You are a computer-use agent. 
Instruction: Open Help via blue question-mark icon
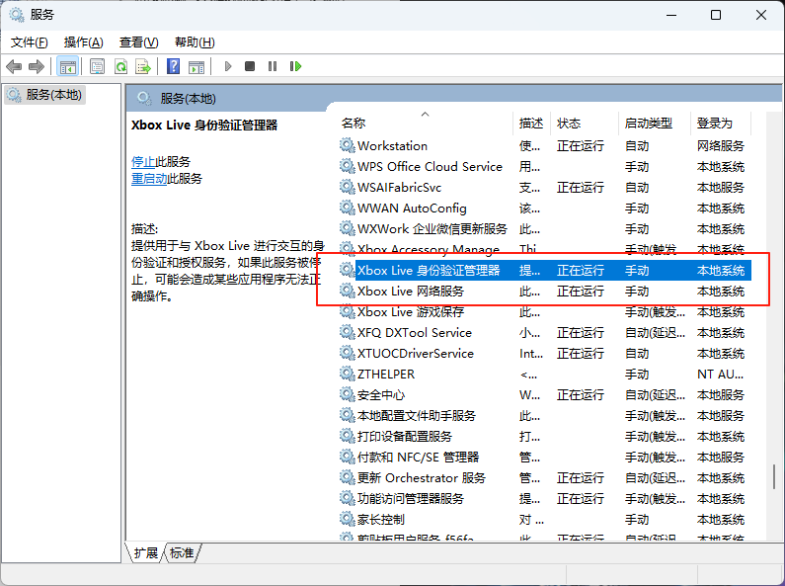tap(173, 66)
